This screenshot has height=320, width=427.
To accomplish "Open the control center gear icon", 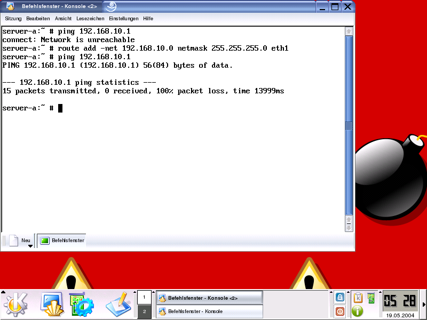I will point(82,305).
